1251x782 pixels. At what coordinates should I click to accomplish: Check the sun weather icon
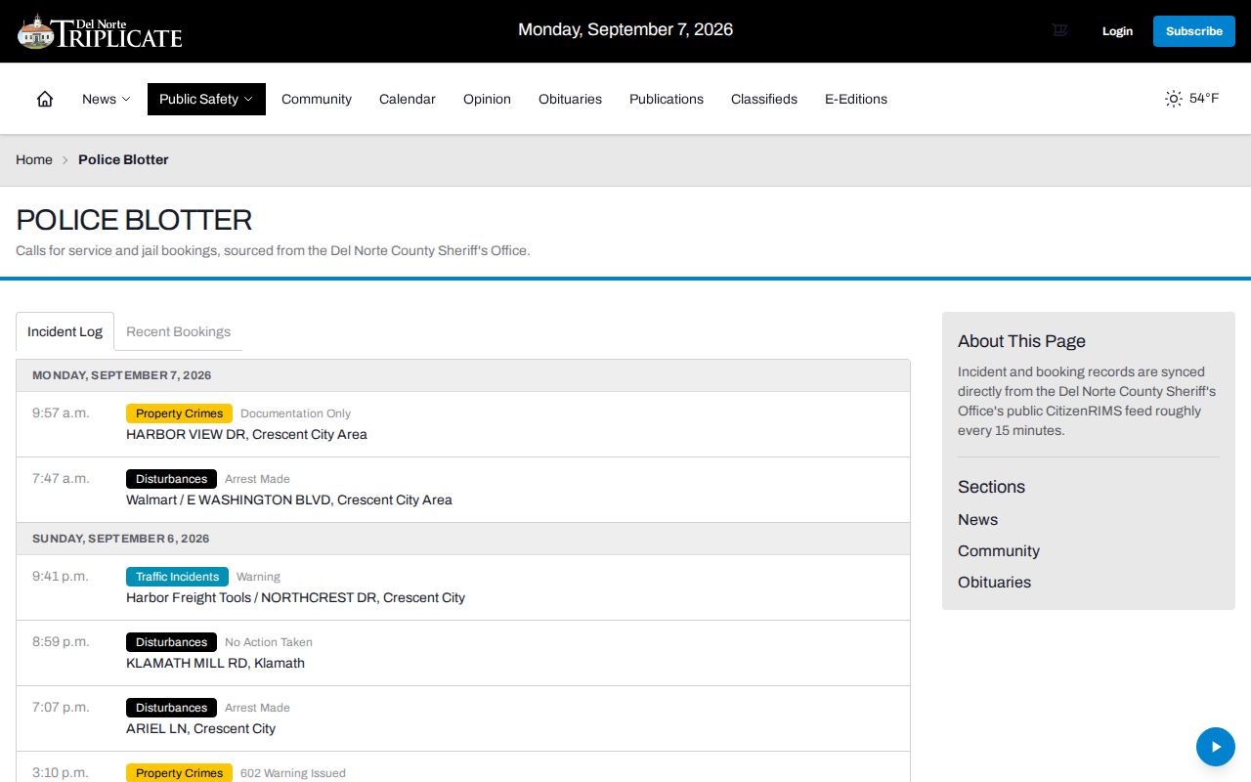[x=1174, y=99]
